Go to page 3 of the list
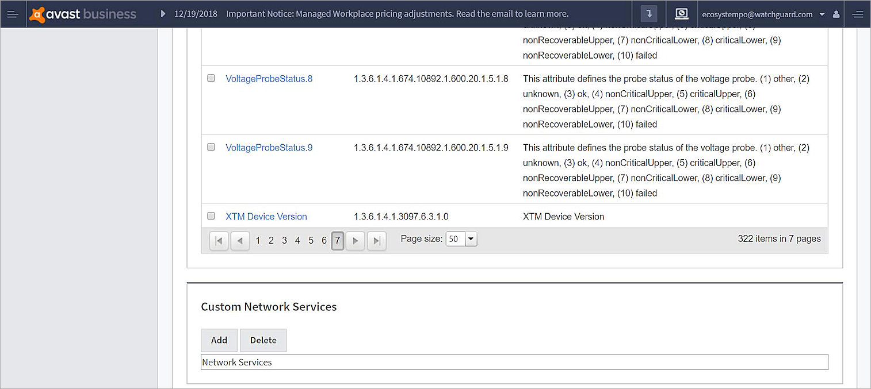Viewport: 871px width, 389px height. (x=284, y=240)
